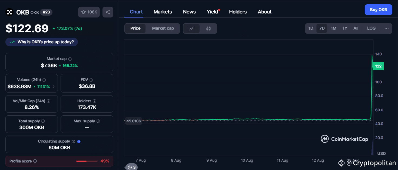Open Market cap info icon
398x170 pixels.
(70, 59)
